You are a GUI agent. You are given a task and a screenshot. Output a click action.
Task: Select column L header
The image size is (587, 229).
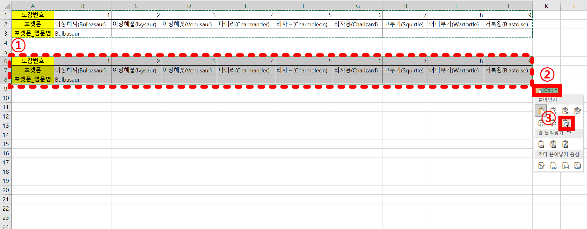pyautogui.click(x=574, y=6)
